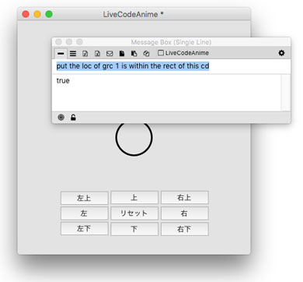The height and width of the screenshot is (282, 303).
Task: Open the Global Variables pane icon
Action: coord(97,54)
